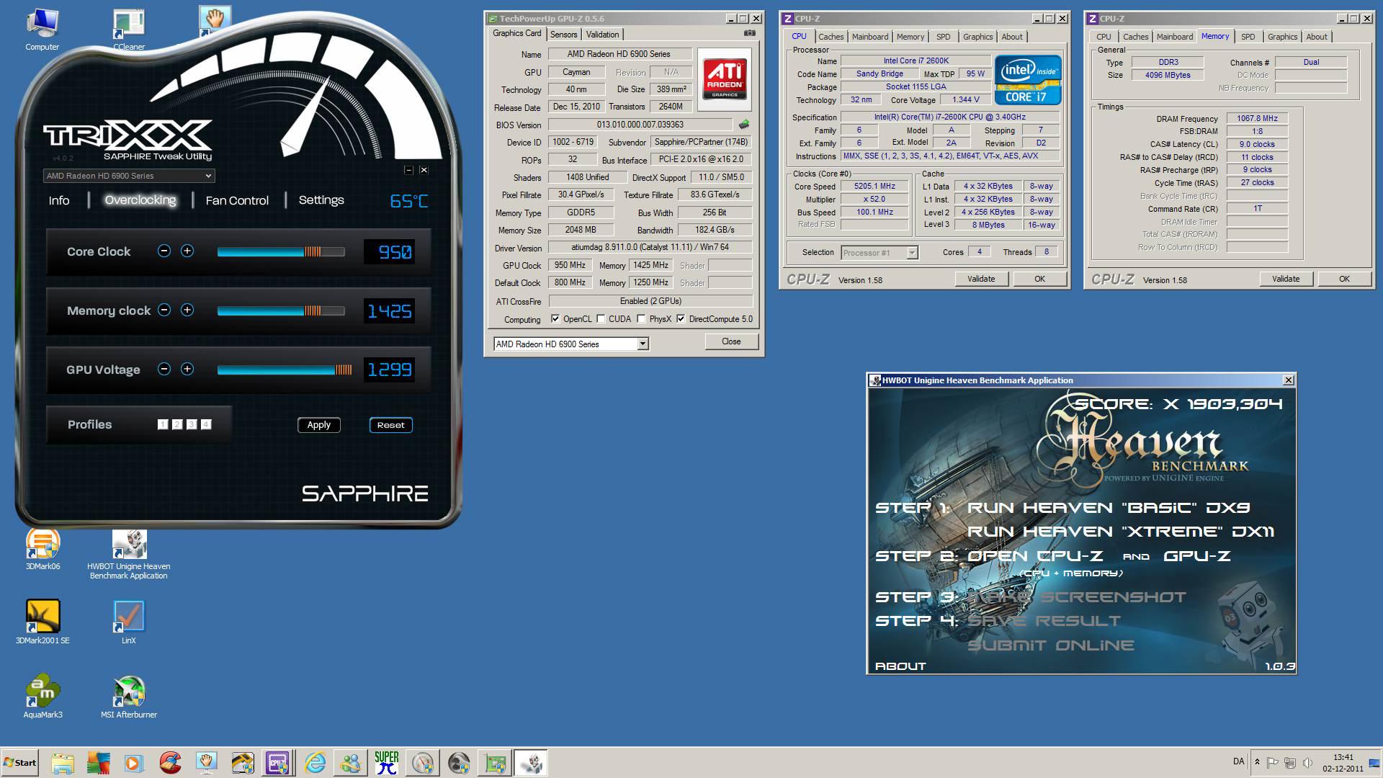The width and height of the screenshot is (1383, 778).
Task: Decrease Memory clock with the minus button
Action: click(164, 310)
